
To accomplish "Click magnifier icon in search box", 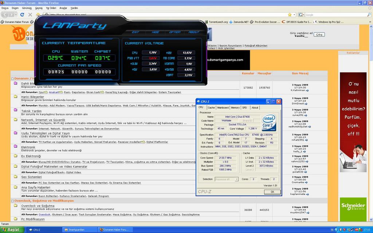I will pos(369,15).
